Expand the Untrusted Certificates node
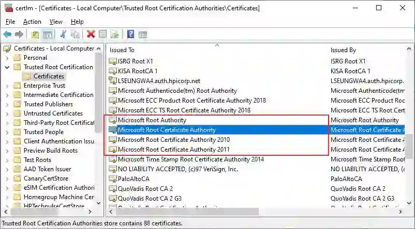The image size is (415, 229). pyautogui.click(x=7, y=113)
